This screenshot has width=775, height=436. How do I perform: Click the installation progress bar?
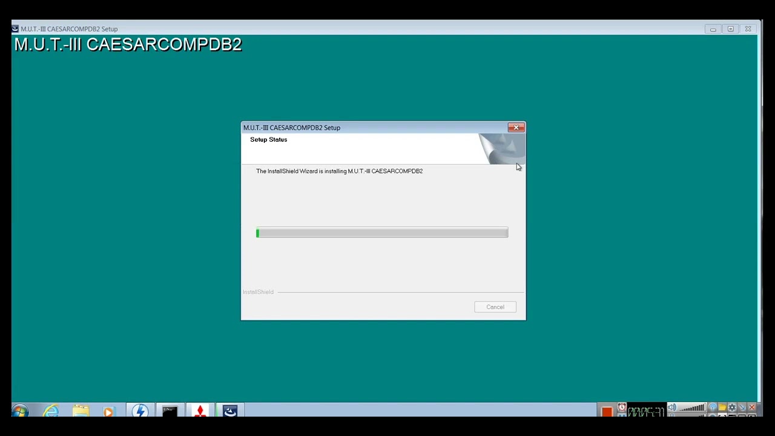pyautogui.click(x=382, y=233)
